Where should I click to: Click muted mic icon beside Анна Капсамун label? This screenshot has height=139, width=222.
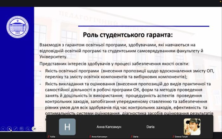90,137
